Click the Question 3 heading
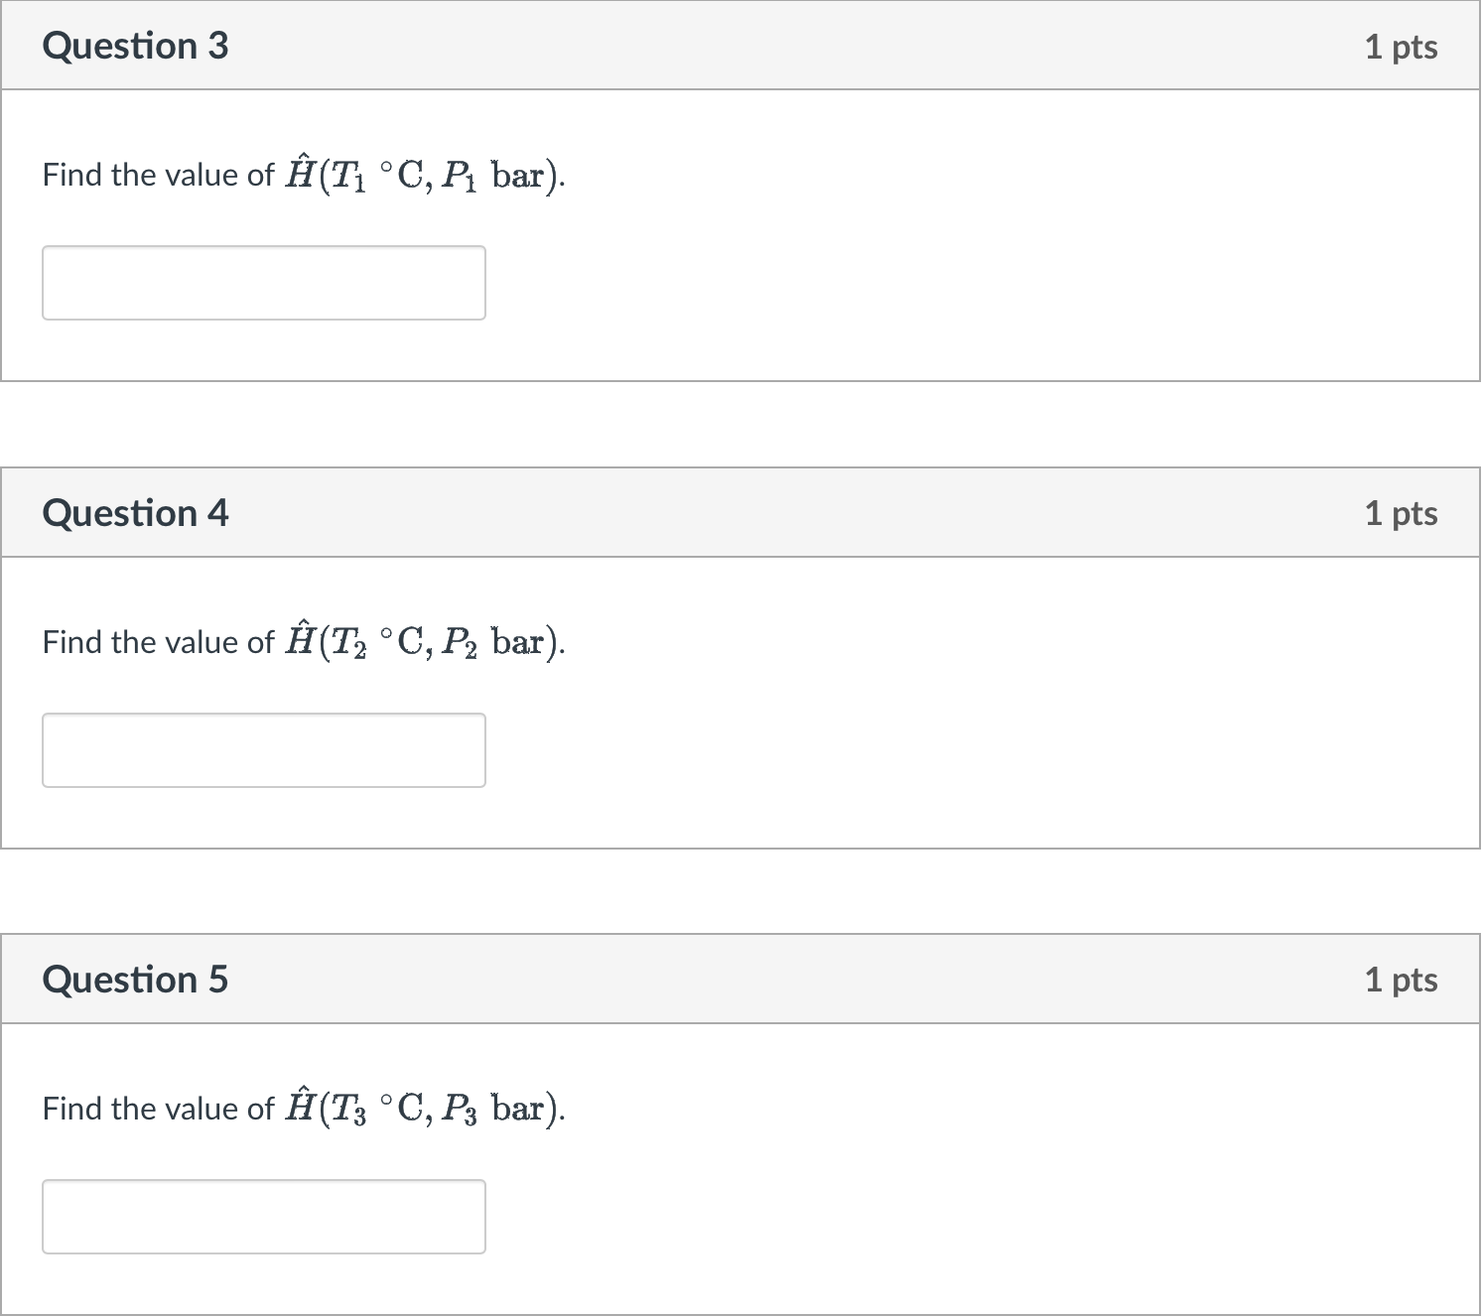 [135, 47]
